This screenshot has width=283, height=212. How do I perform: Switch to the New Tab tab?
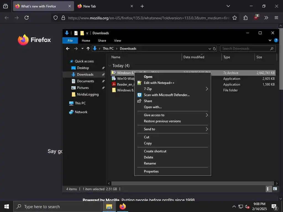[106, 6]
